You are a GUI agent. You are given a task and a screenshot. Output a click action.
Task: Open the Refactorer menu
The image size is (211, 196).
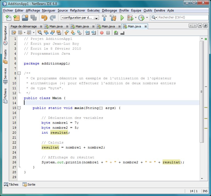[x=78, y=10]
